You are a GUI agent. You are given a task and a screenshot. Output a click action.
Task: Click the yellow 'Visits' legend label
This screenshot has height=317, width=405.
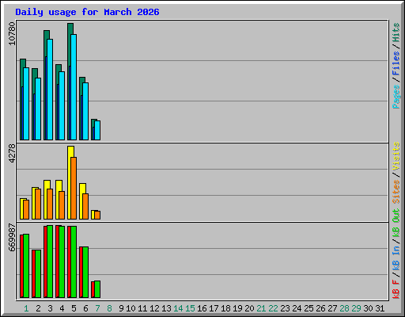click(396, 156)
